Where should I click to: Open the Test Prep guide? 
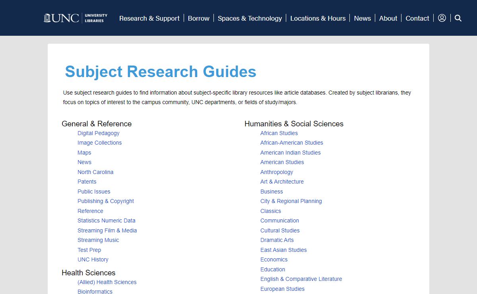89,250
